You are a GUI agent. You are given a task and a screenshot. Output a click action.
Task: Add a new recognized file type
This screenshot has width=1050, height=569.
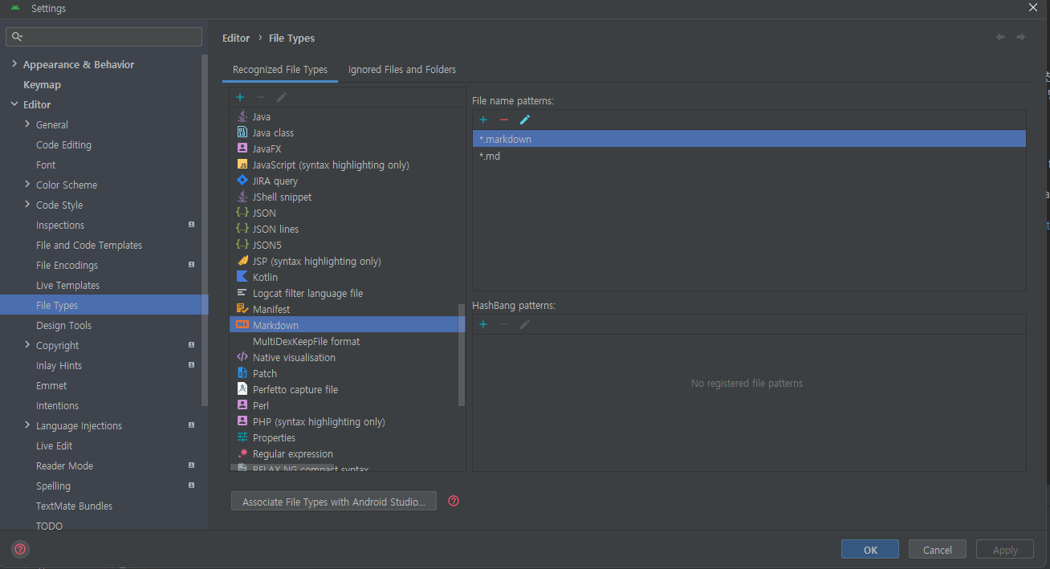[x=240, y=97]
